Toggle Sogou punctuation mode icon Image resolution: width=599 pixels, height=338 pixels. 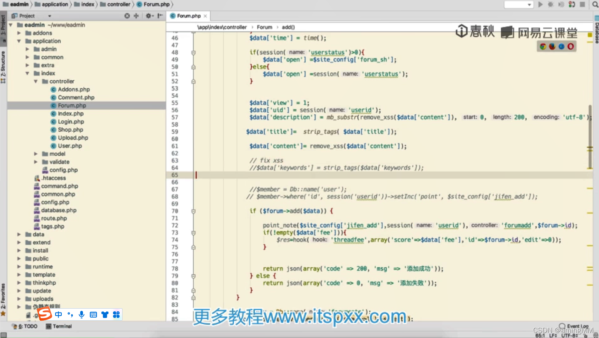pyautogui.click(x=70, y=315)
